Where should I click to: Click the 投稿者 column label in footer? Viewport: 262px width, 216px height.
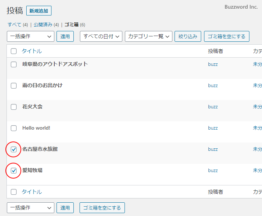coord(216,192)
